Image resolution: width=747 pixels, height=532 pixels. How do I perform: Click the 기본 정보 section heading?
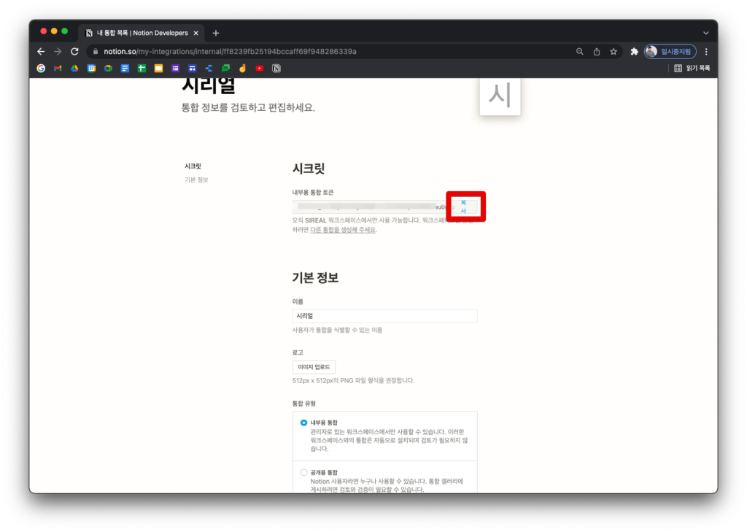[315, 278]
